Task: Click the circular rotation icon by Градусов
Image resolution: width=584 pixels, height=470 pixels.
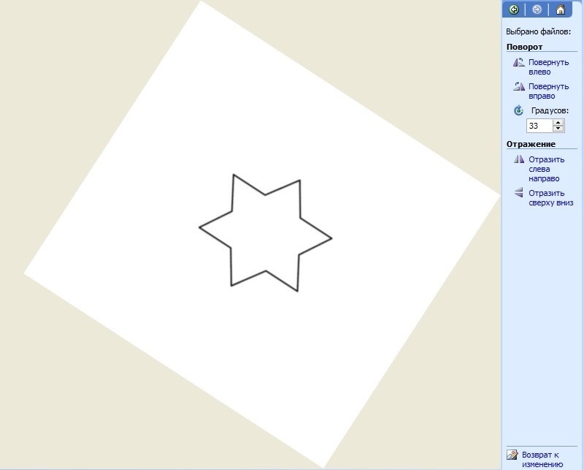Action: [x=518, y=110]
